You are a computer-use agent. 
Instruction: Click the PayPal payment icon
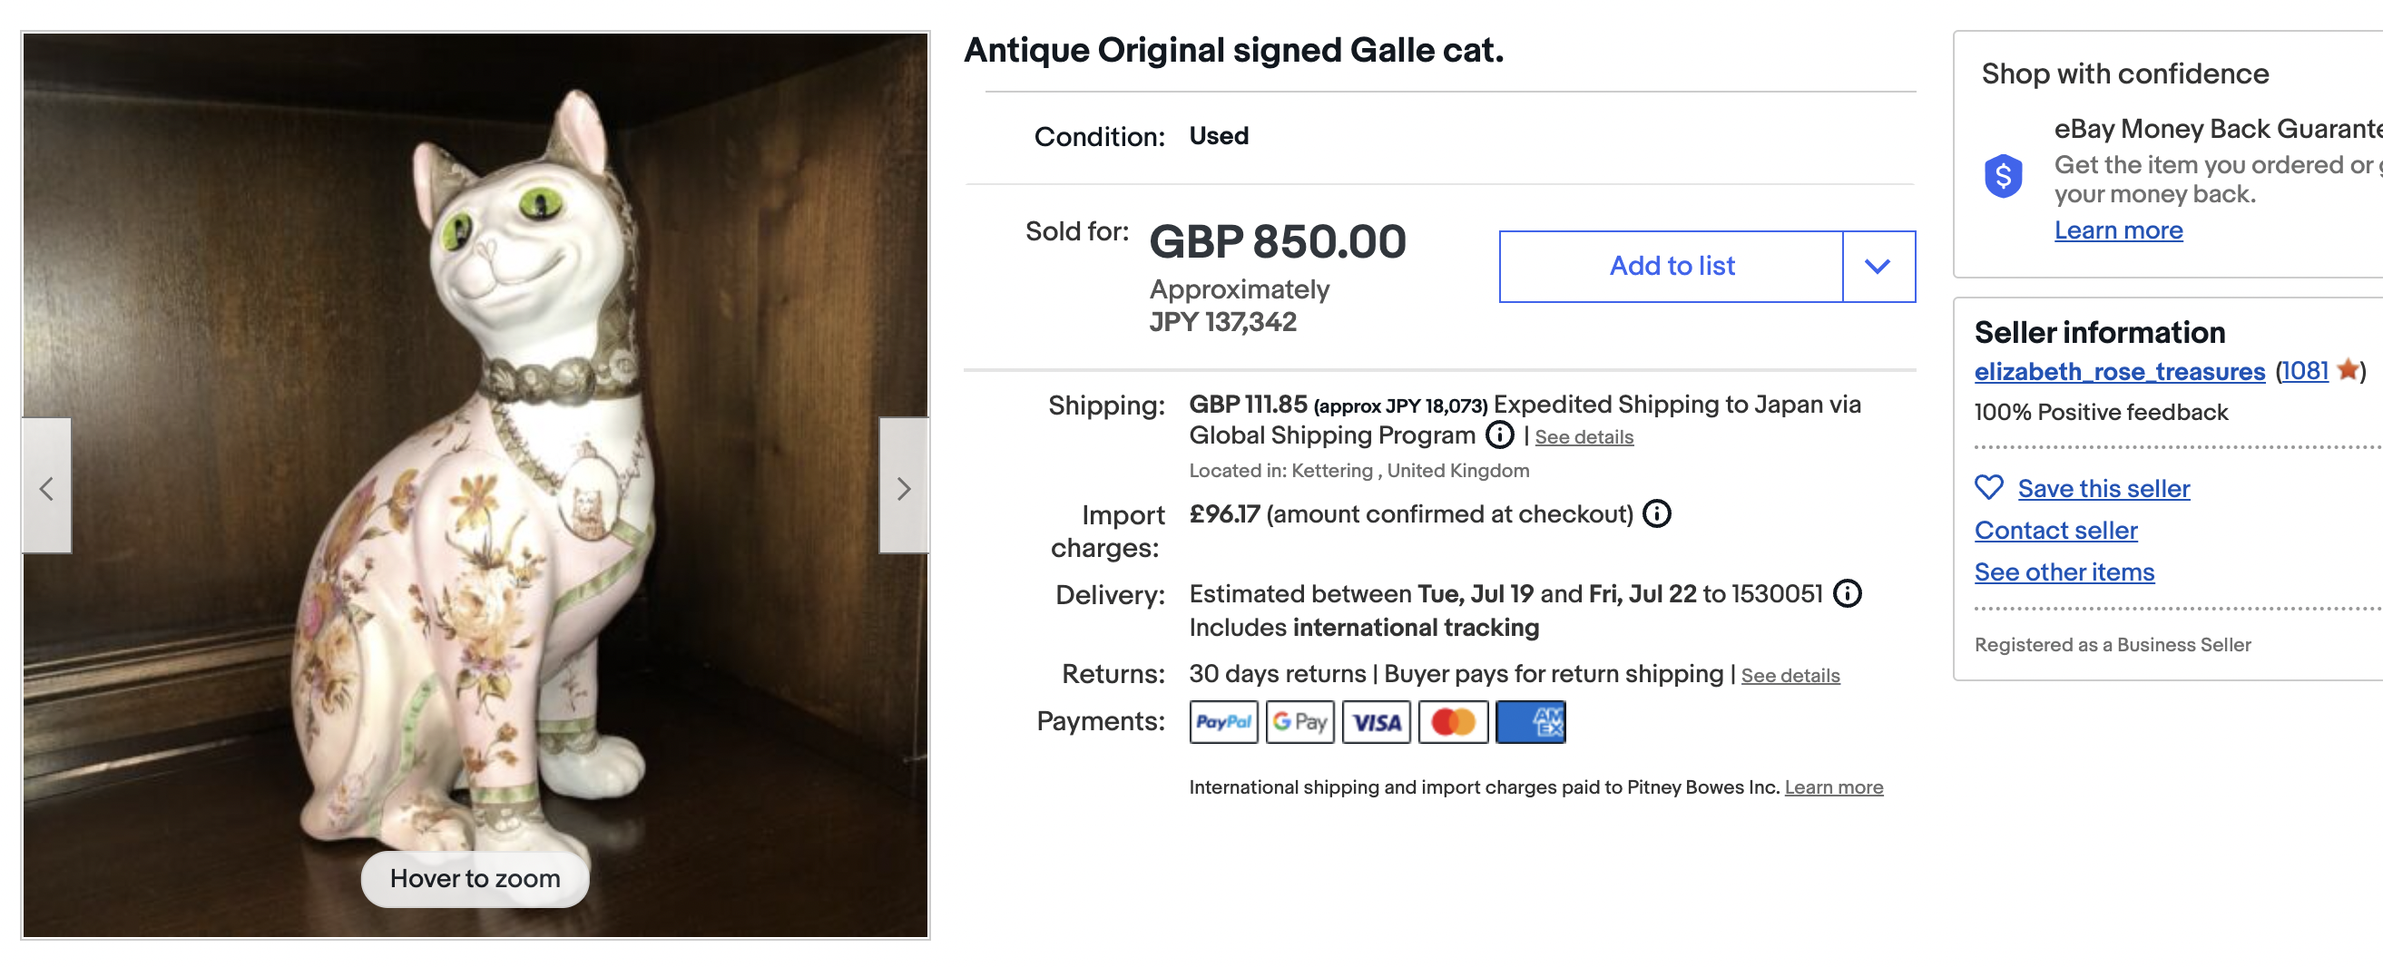(1223, 722)
